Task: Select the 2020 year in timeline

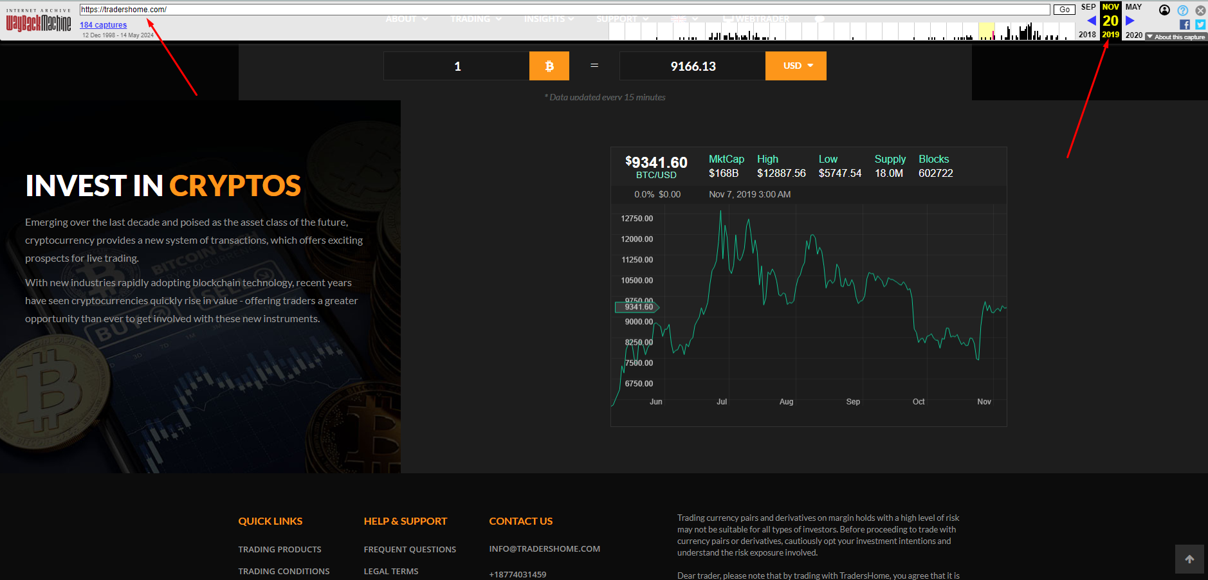Action: coord(1134,35)
